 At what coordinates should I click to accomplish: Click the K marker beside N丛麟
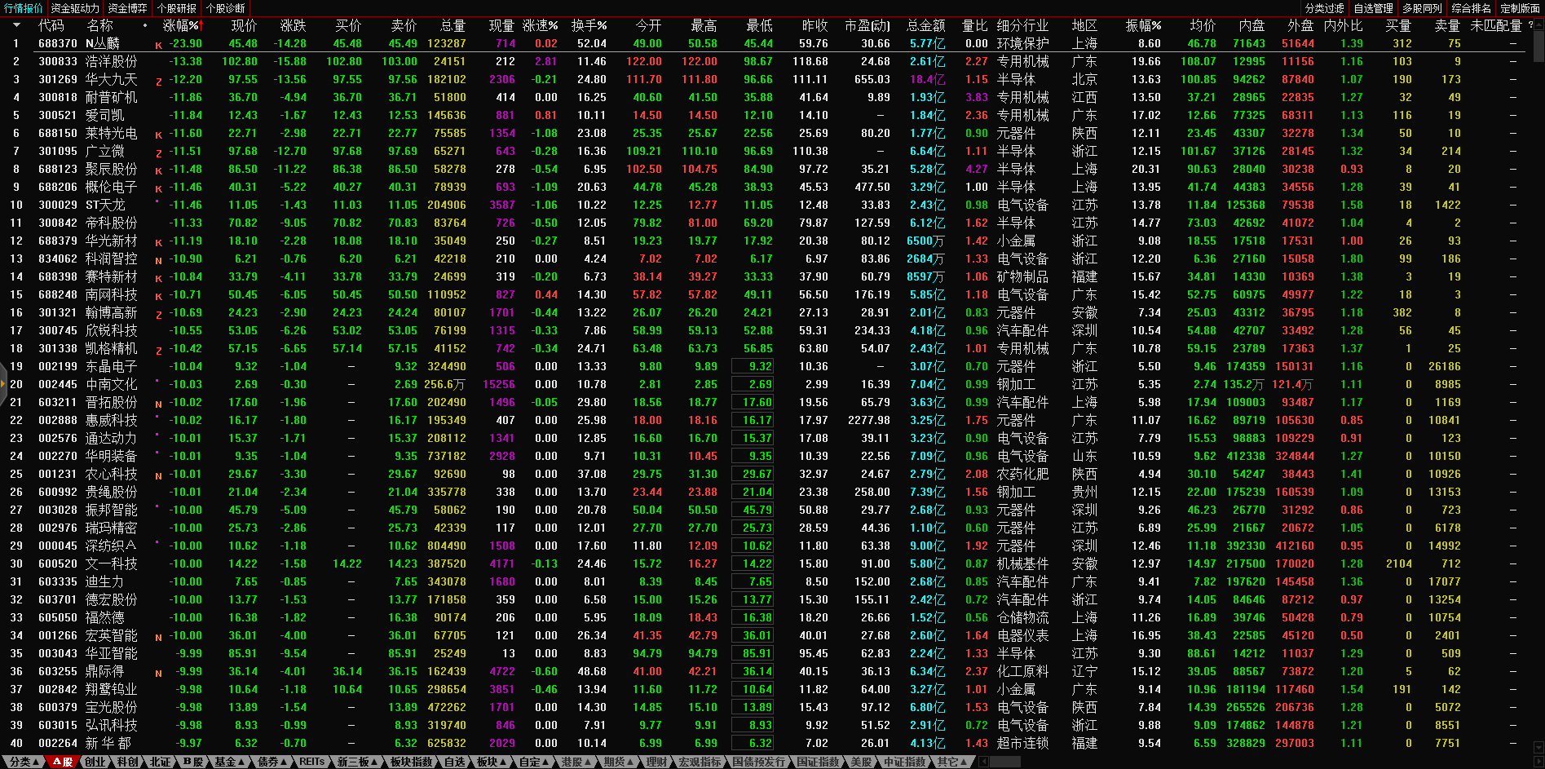click(158, 45)
